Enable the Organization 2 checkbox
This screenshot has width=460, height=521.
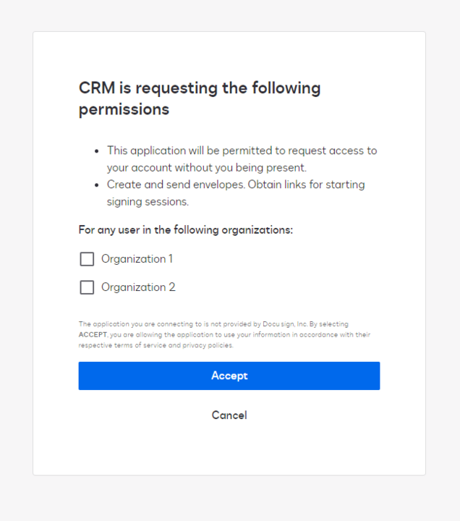tap(87, 287)
